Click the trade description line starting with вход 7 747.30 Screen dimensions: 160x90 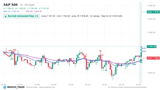pyautogui.click(x=82, y=16)
